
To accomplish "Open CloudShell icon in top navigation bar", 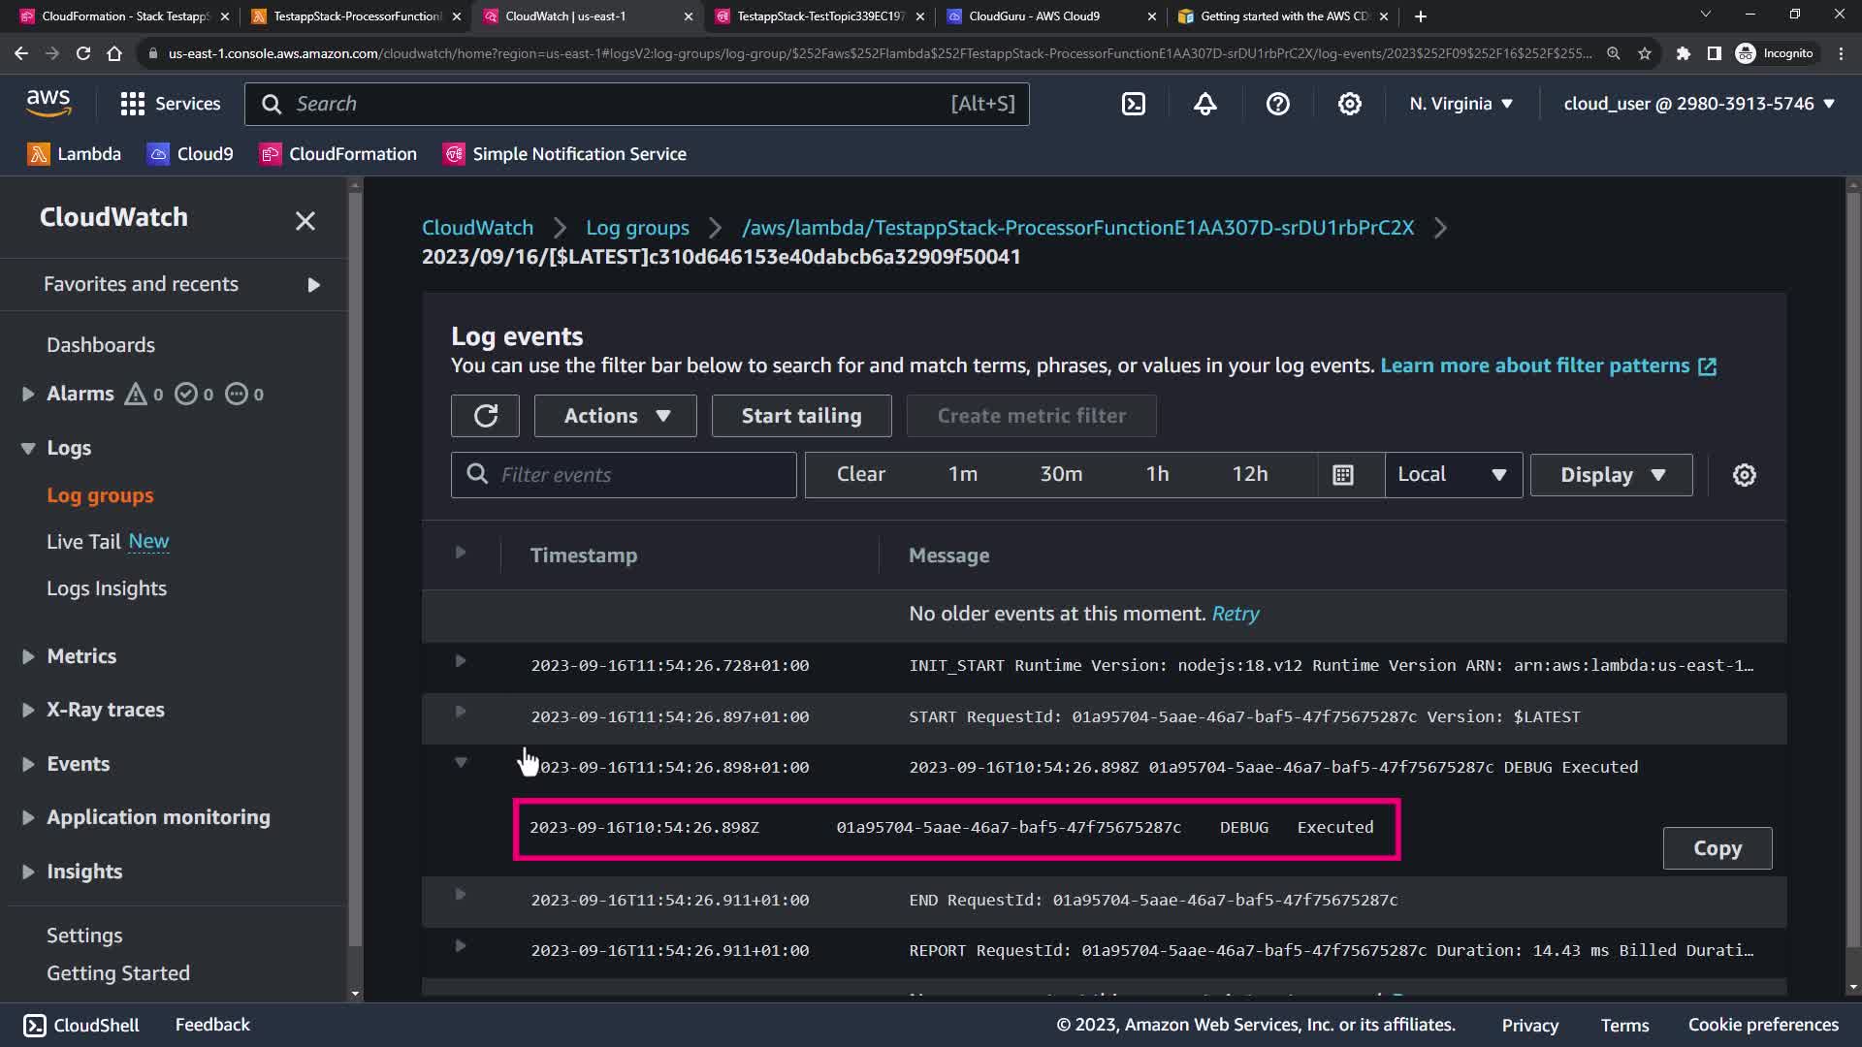I will click(x=1134, y=104).
